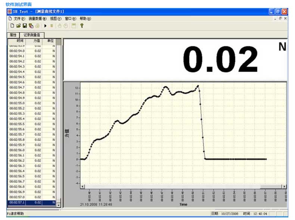This screenshot has height=220, width=295.
Task: Open the 视图 menu
Action: (x=56, y=18)
